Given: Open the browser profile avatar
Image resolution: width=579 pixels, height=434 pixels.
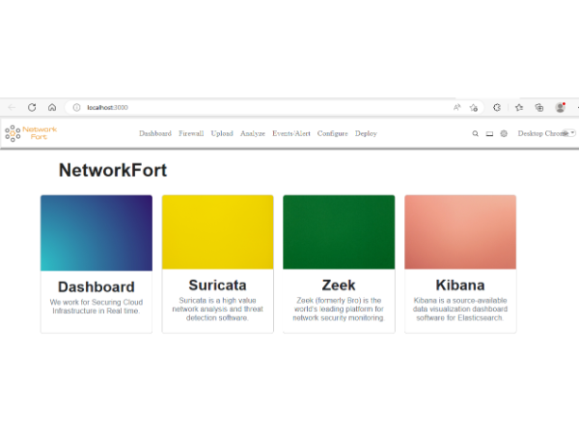Looking at the screenshot, I should tap(560, 107).
